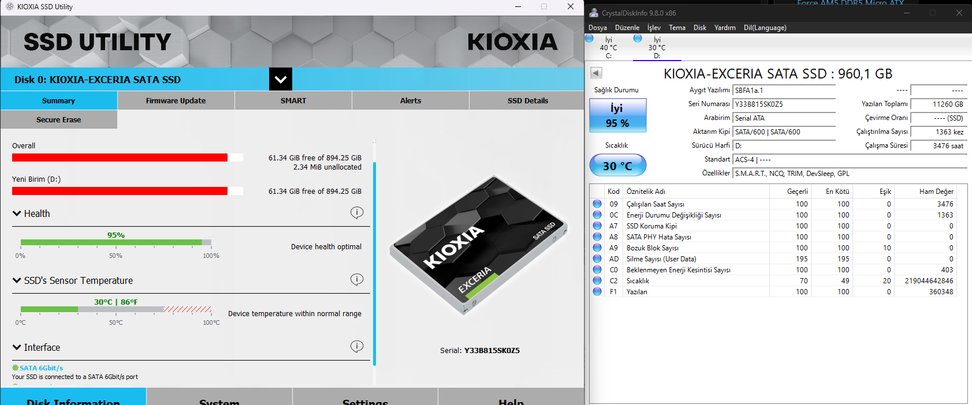
Task: Open the İşlev menu
Action: [654, 28]
